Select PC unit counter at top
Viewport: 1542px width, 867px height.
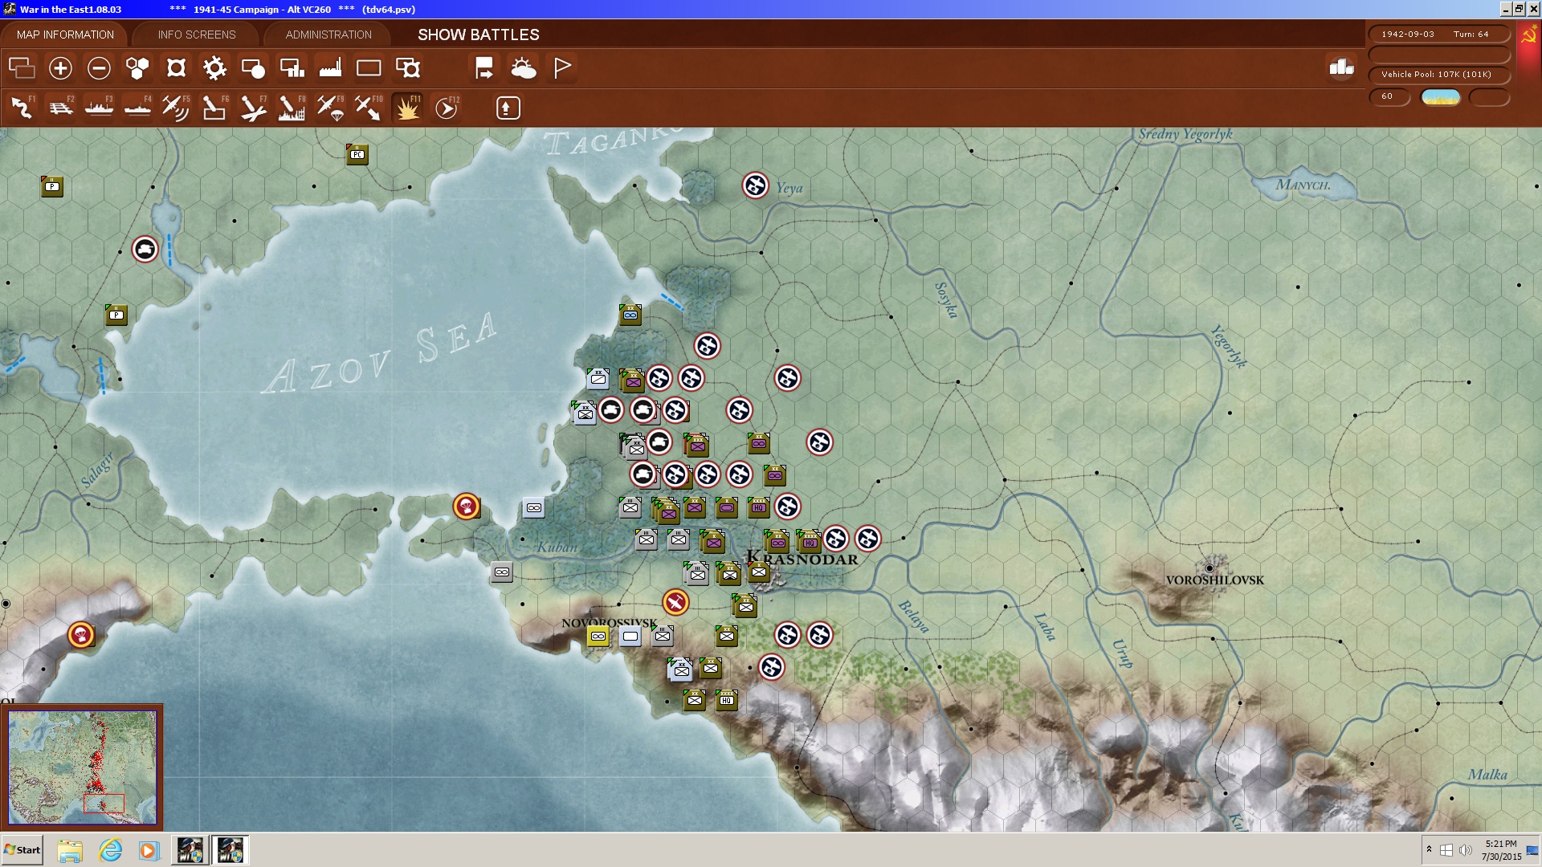tap(357, 154)
